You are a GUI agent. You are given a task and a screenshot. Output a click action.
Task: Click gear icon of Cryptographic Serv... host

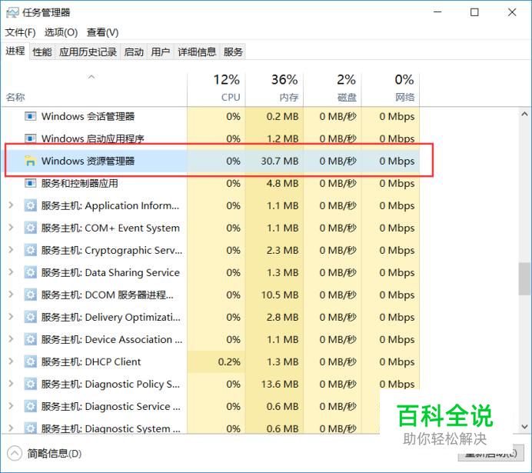(31, 250)
